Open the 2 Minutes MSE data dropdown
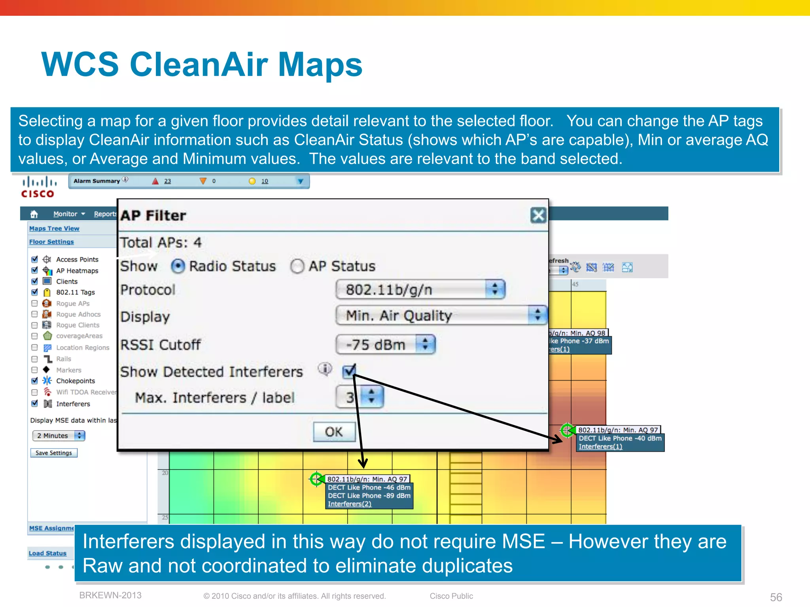 [58, 435]
